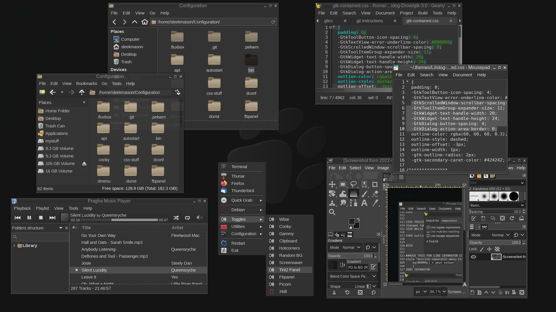Image resolution: width=556 pixels, height=312 pixels.
Task: Skip to the next track in Pragha
Action: tap(52, 218)
